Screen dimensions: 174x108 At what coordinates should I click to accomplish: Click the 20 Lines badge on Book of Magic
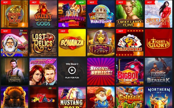pos(23,31)
